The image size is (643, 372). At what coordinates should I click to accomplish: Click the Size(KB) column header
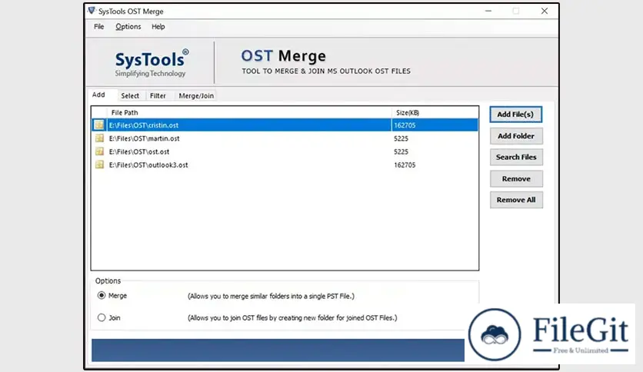point(435,113)
